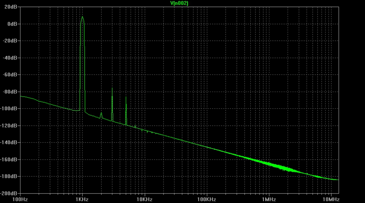Select the -140dB vertical axis label
The height and width of the screenshot is (203, 365).
click(9, 142)
